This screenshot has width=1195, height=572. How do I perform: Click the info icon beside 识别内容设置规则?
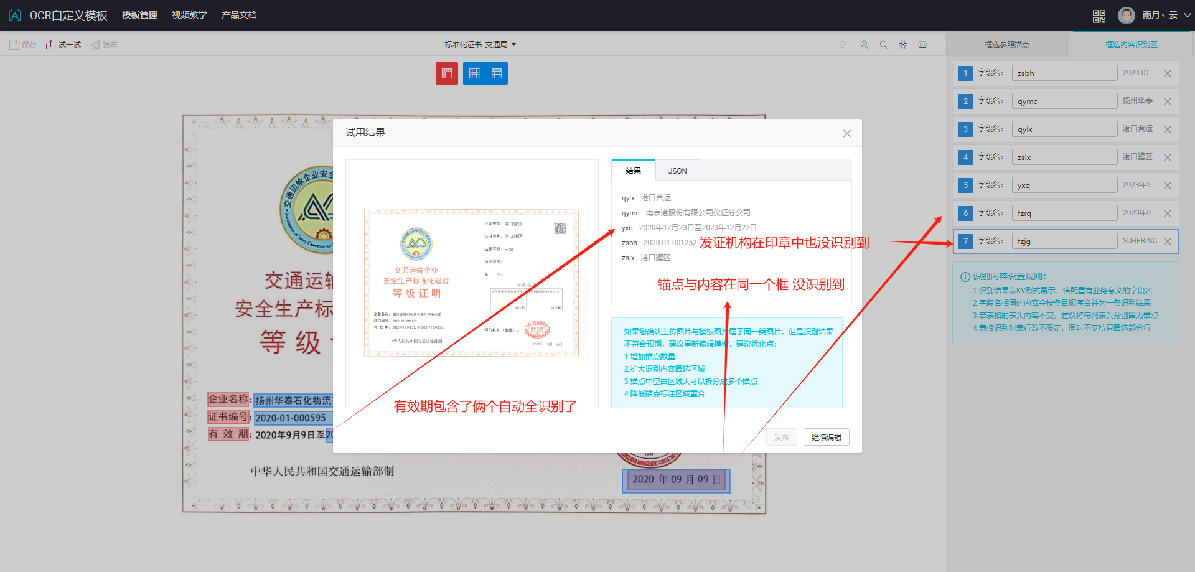pos(965,277)
